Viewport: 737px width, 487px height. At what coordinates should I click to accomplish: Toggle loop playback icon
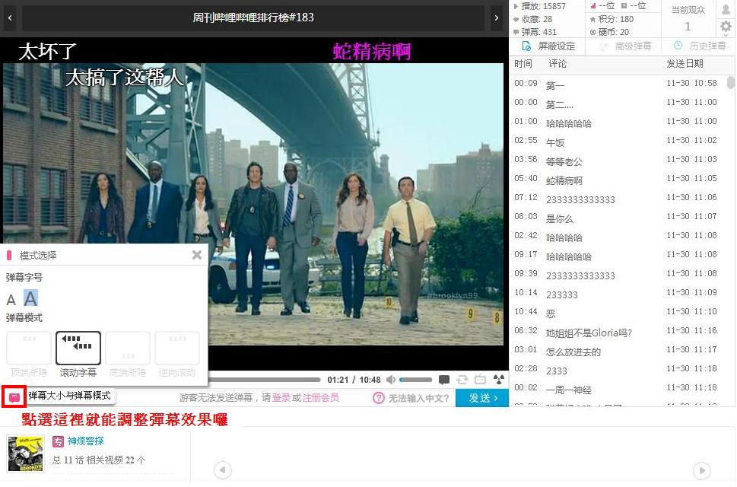(x=462, y=380)
